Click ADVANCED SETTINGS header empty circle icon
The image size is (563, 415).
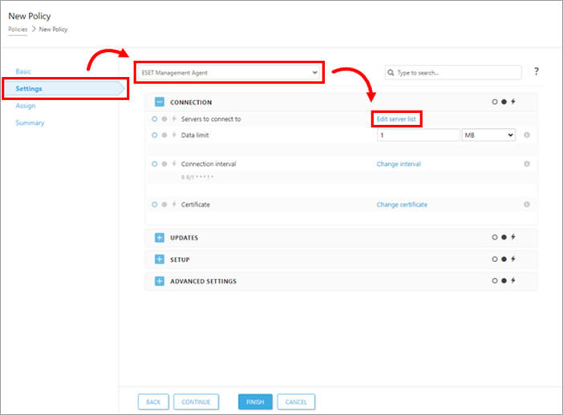[495, 280]
